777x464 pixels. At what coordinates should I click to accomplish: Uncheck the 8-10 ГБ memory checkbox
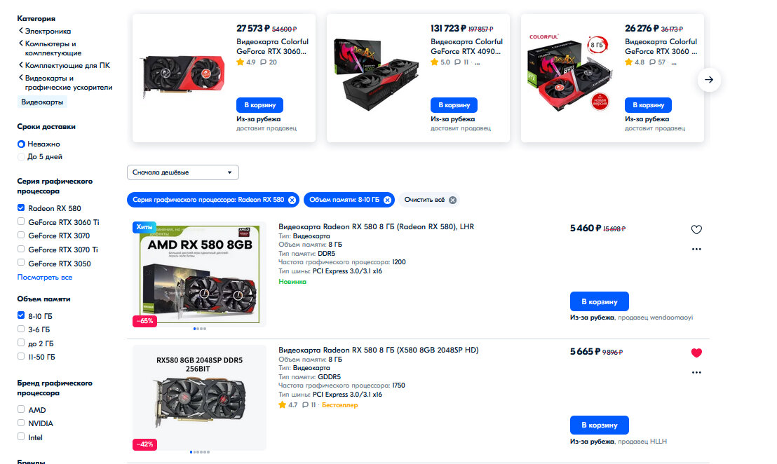tap(21, 315)
